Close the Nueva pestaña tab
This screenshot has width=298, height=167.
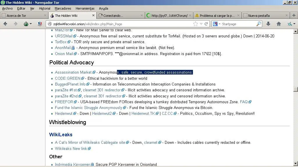point(287,15)
